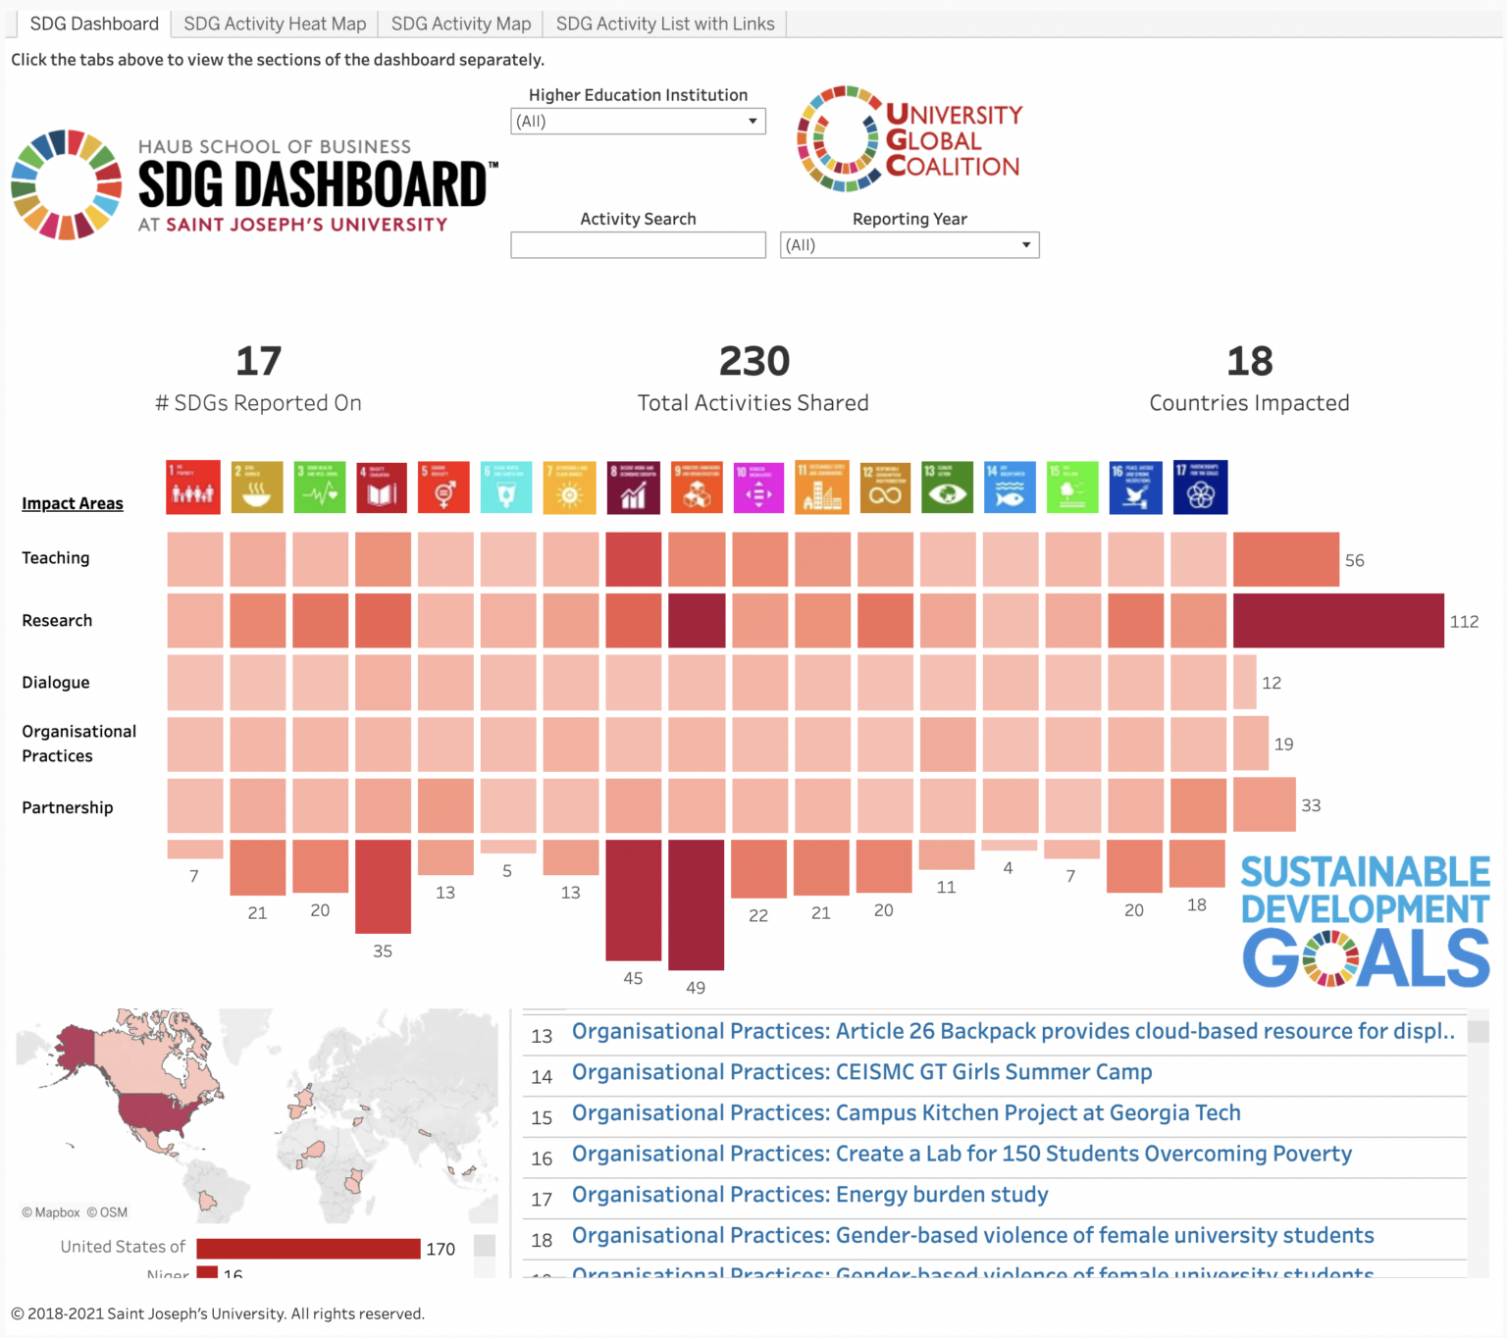Select the SDG 5 Gender Equality icon
The height and width of the screenshot is (1338, 1507).
point(444,488)
